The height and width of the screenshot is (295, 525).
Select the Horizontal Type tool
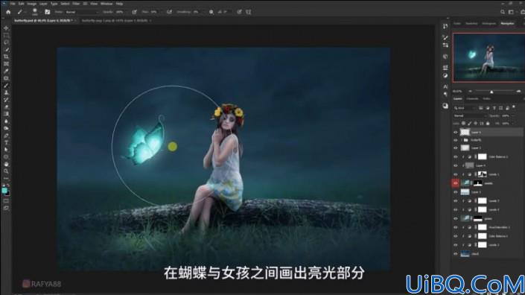pos(6,142)
